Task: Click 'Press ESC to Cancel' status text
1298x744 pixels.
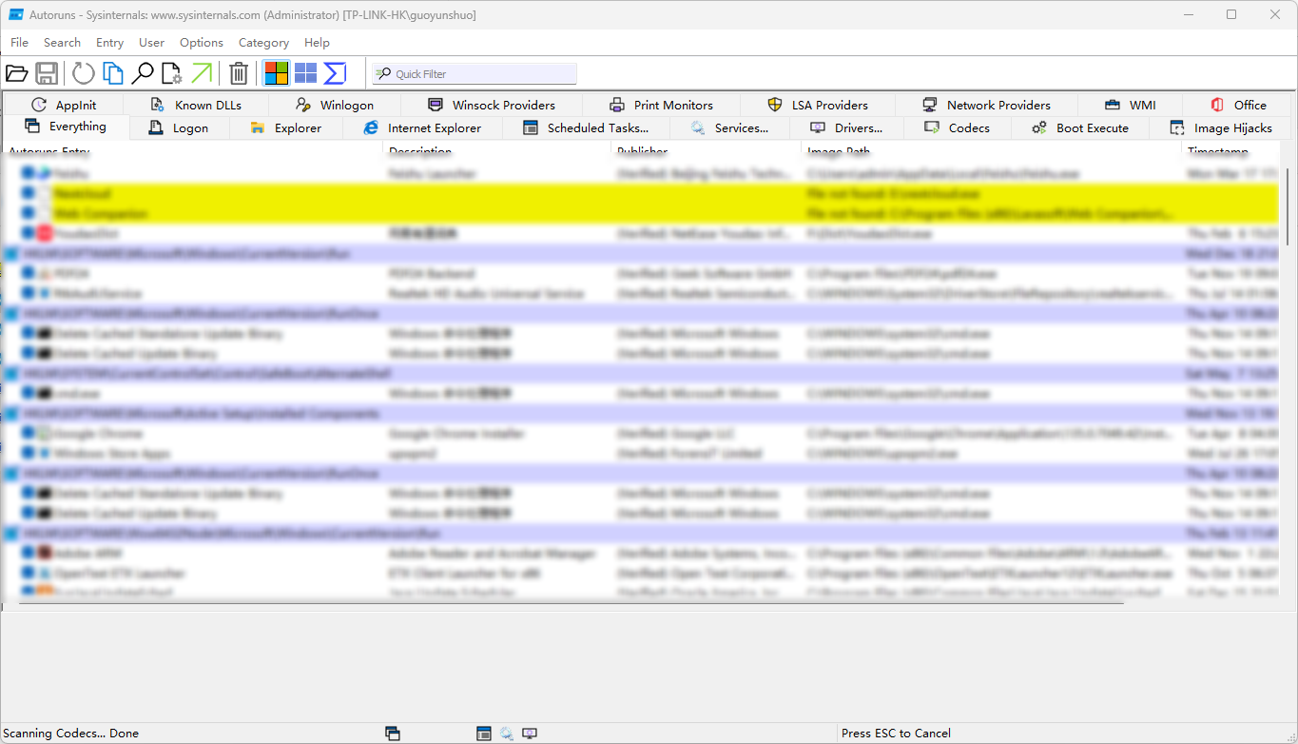Action: [x=896, y=734]
